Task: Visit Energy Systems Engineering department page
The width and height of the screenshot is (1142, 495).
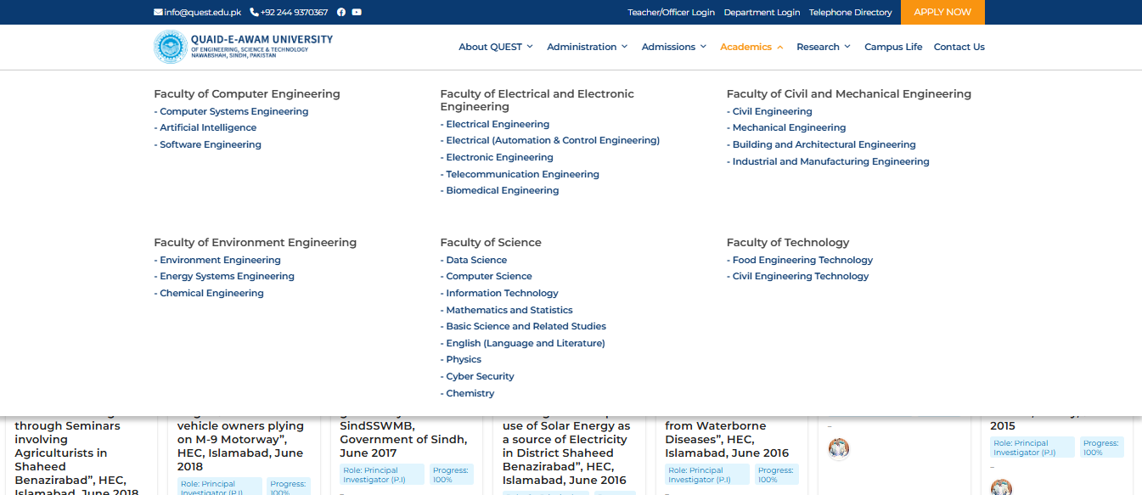Action: (x=227, y=277)
